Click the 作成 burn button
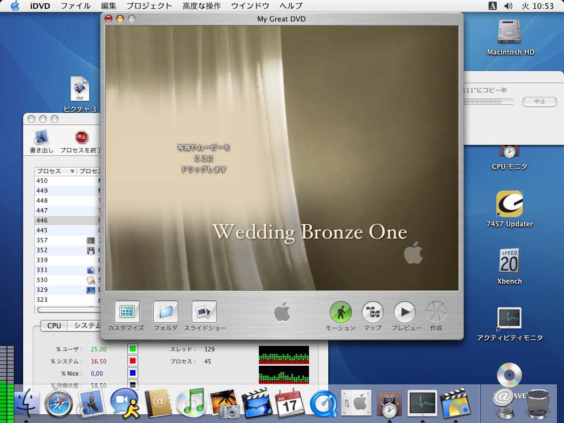The width and height of the screenshot is (564, 423). [x=436, y=312]
